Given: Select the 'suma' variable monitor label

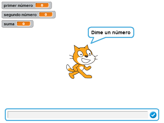Looking at the screenshot, I should [x=9, y=24].
